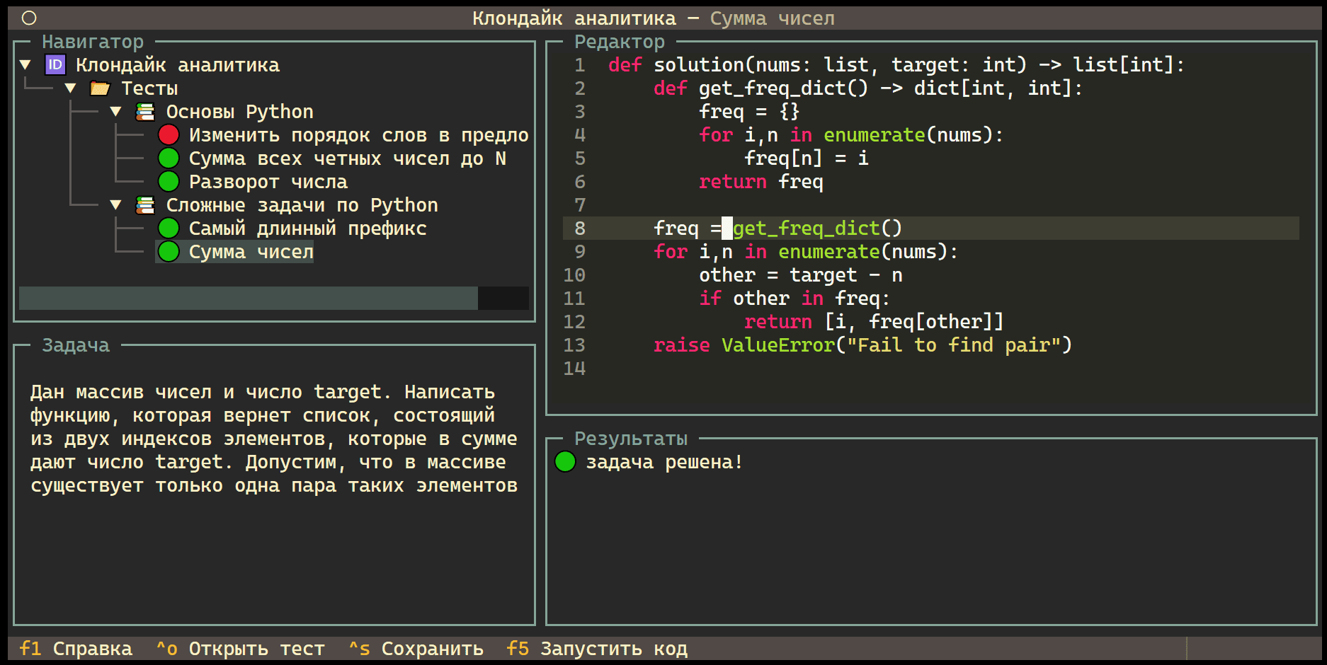Click the green circle beside Самый длинный префикс
The image size is (1327, 665).
point(169,229)
